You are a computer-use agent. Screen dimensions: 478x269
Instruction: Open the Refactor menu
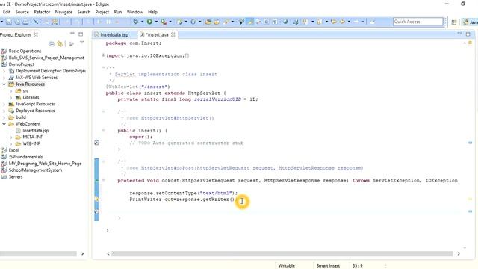(x=42, y=12)
